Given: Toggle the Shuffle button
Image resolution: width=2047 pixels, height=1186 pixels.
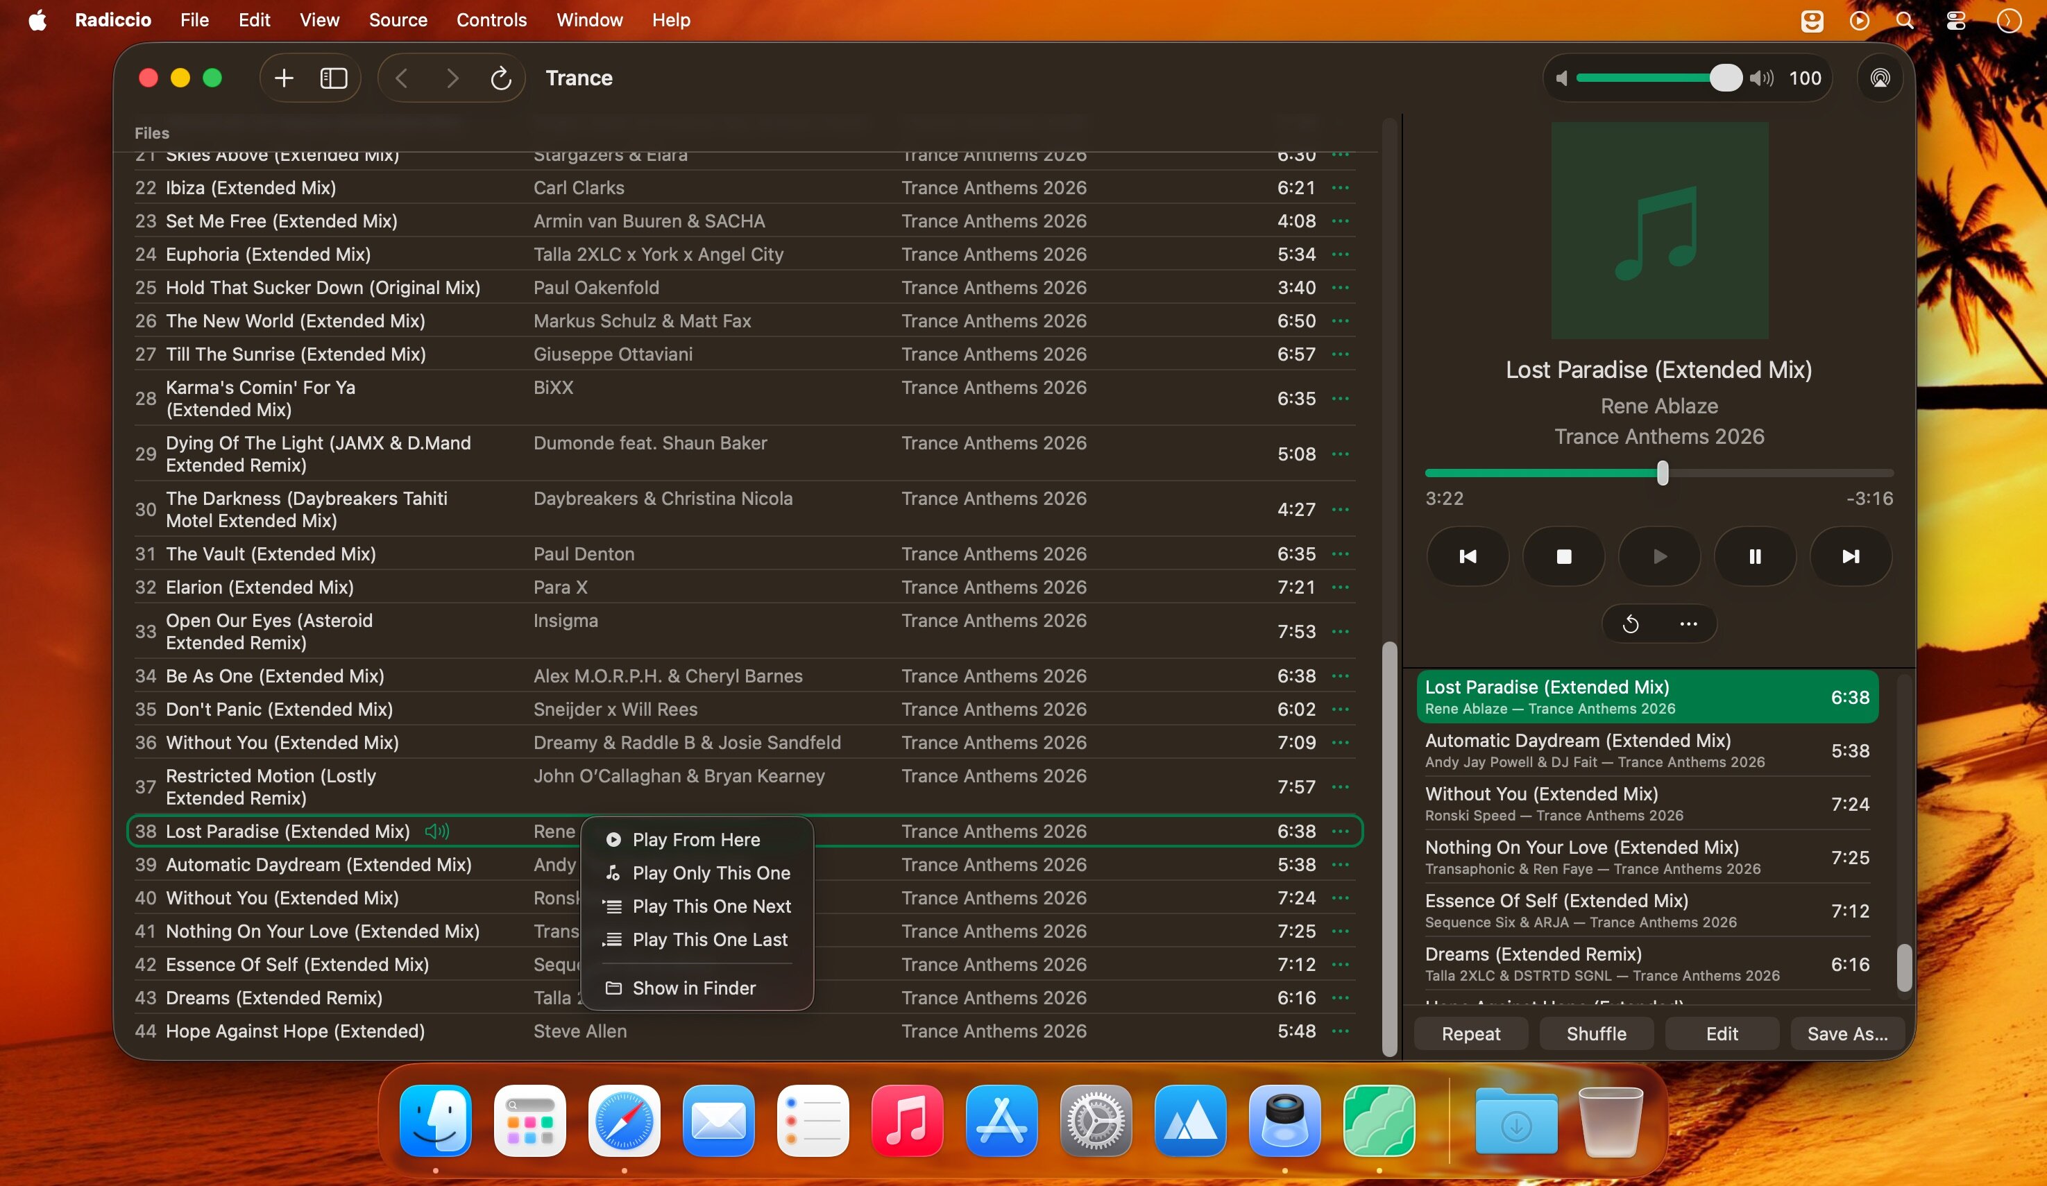Looking at the screenshot, I should point(1596,1033).
